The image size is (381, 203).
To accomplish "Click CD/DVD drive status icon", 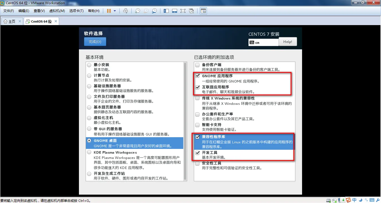I will pyautogui.click(x=334, y=200).
